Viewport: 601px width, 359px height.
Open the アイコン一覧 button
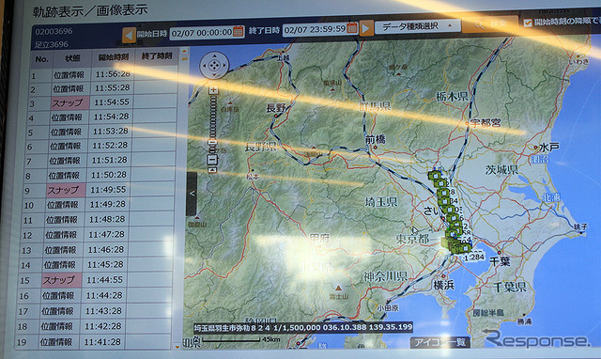coord(439,342)
